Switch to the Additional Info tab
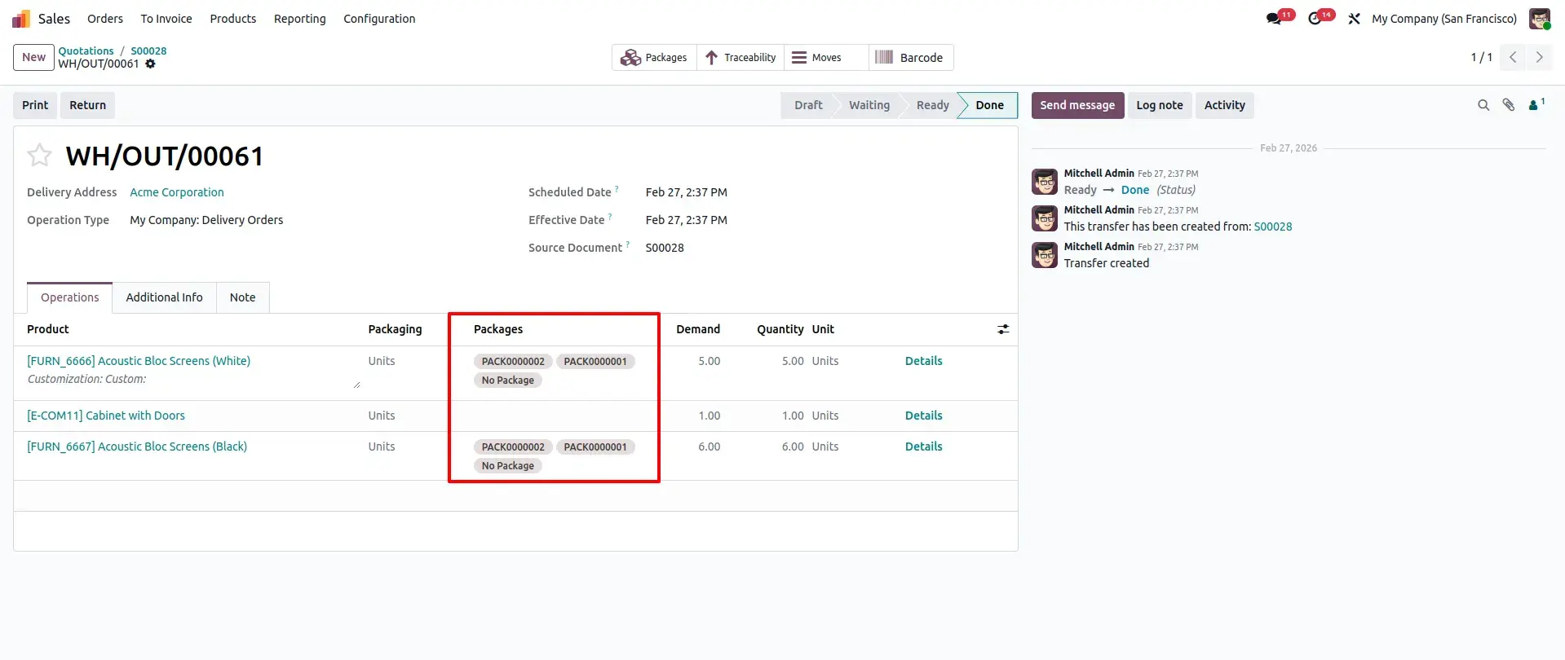Screen dimensions: 1565x660 point(164,297)
